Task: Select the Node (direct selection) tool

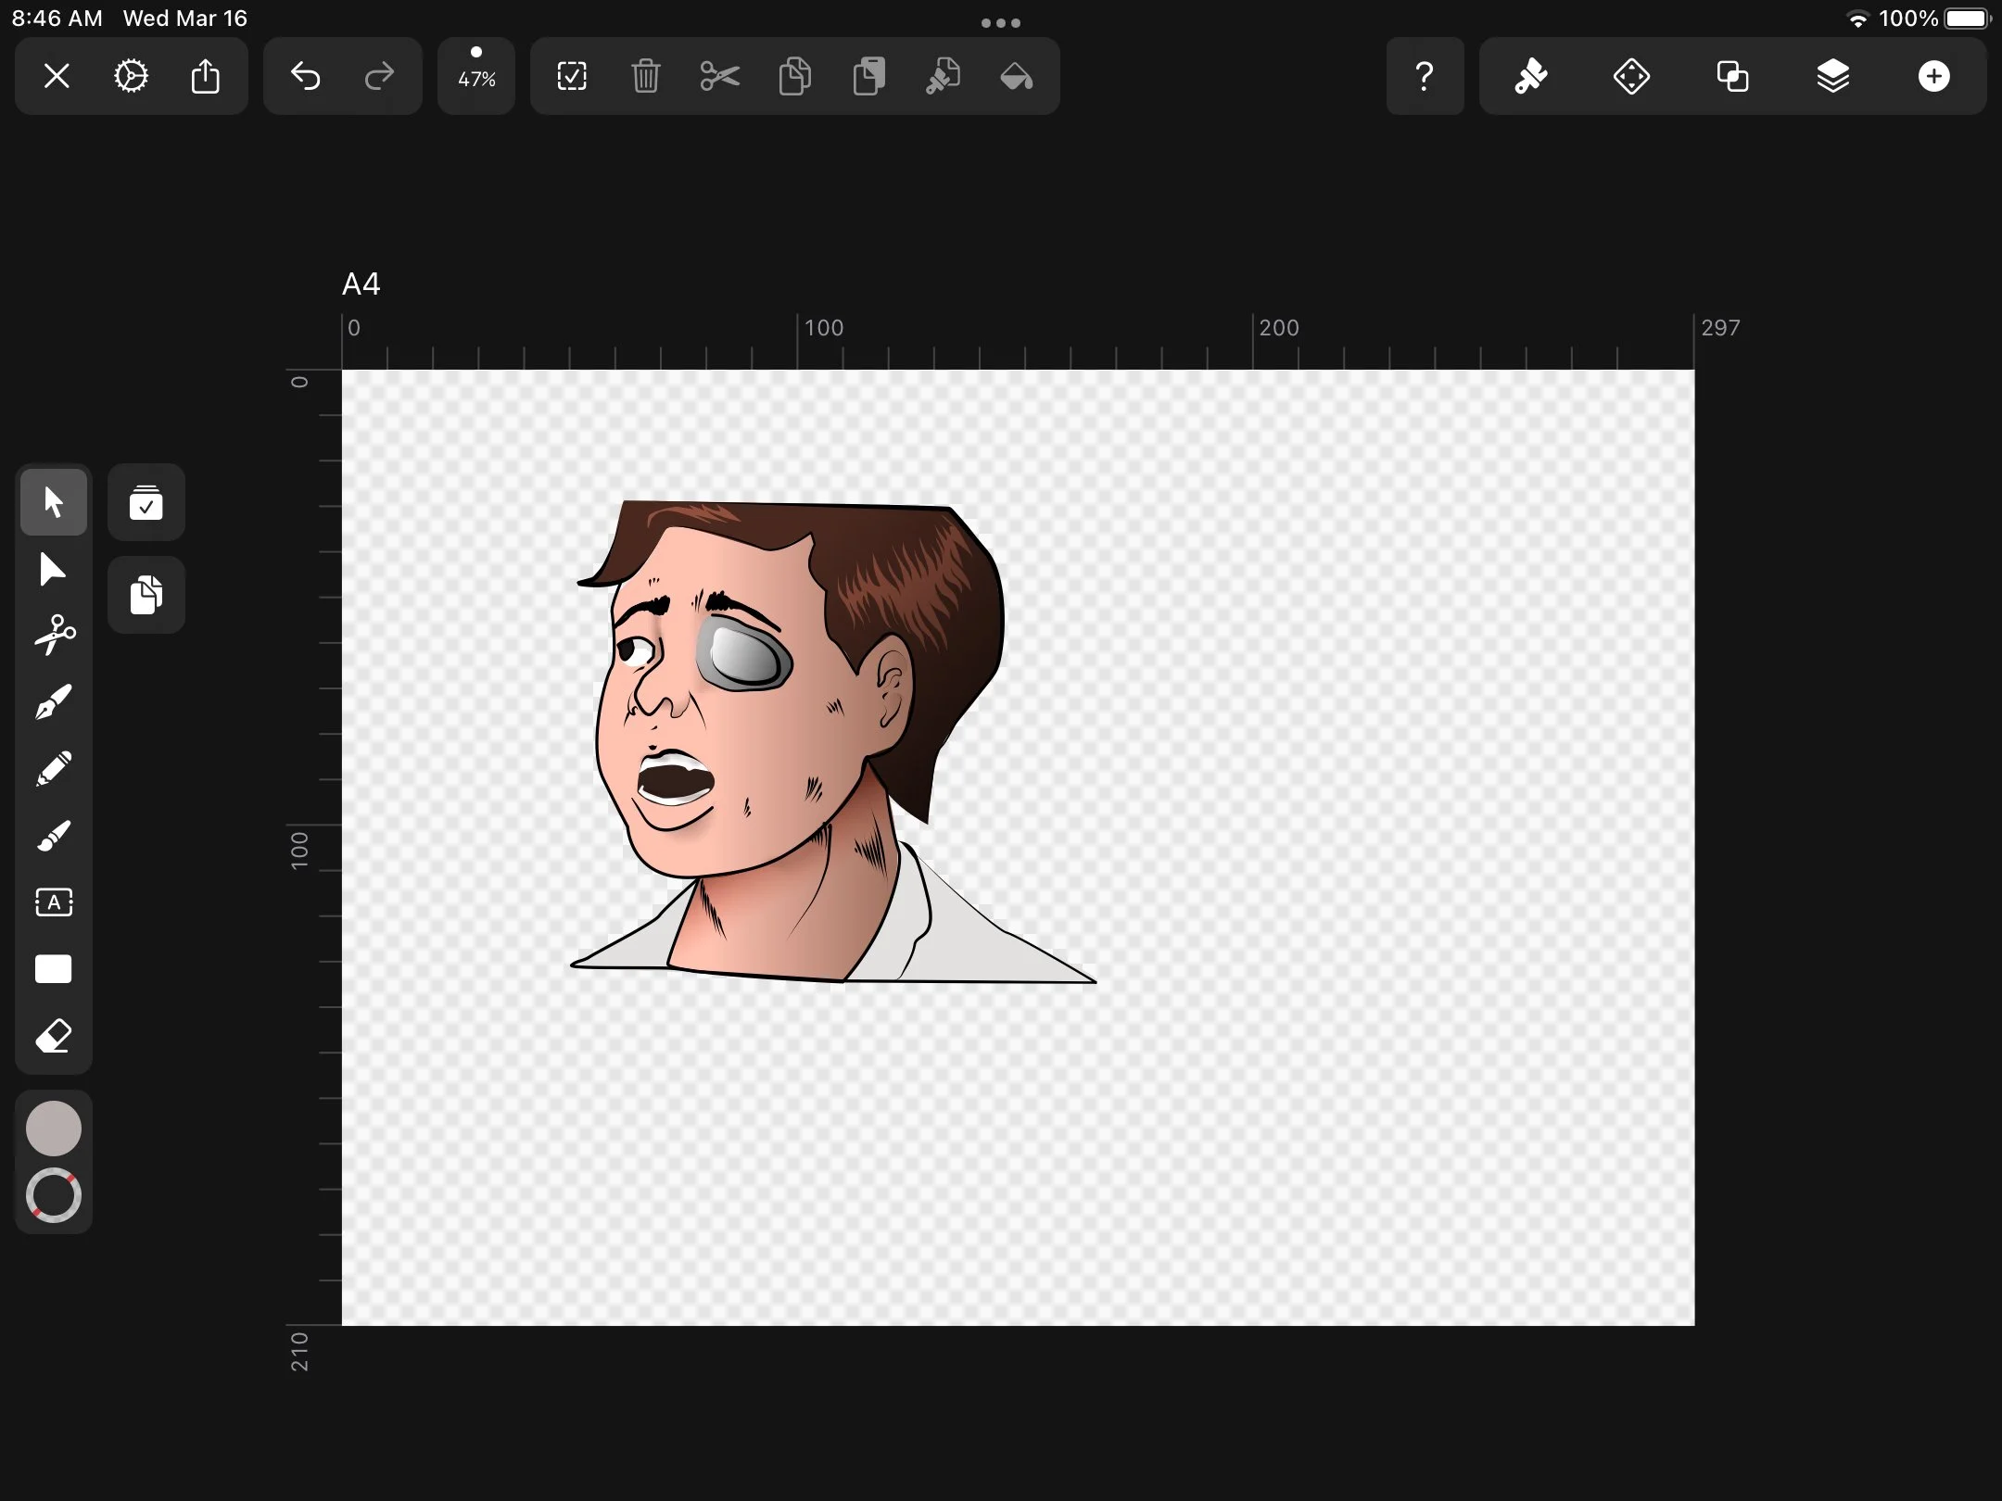Action: coord(54,569)
